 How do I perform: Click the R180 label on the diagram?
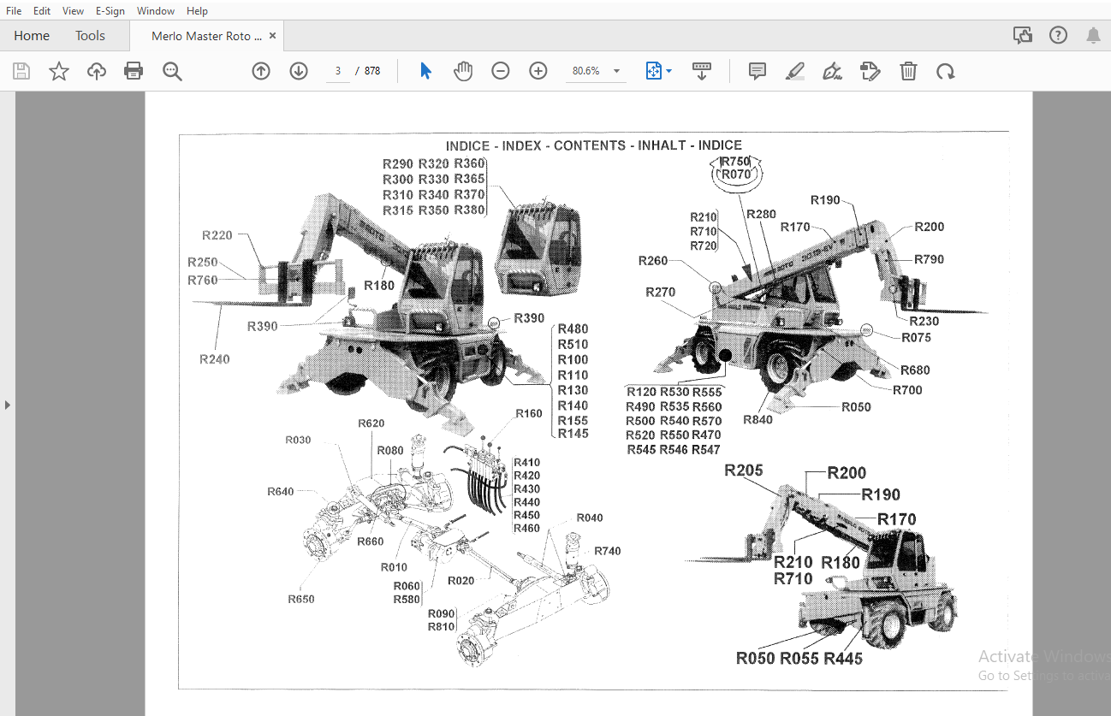point(379,286)
